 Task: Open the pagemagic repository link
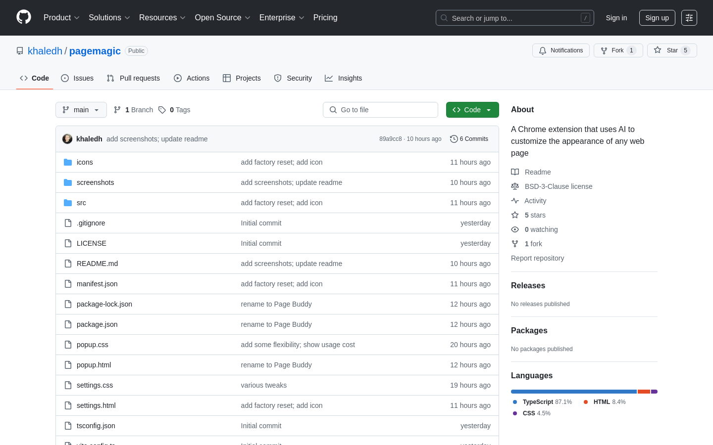95,51
